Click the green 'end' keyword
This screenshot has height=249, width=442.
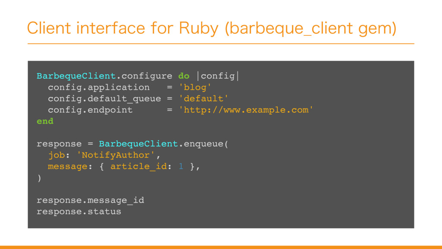tap(45, 121)
